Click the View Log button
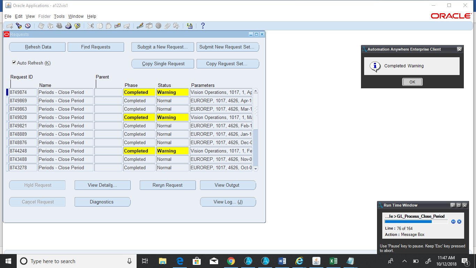 (x=228, y=202)
